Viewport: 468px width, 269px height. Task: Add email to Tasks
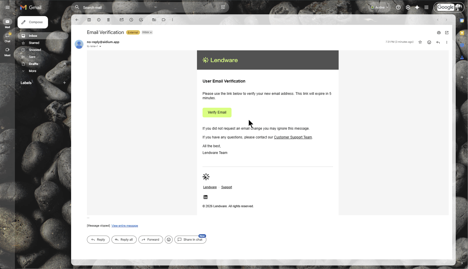click(141, 20)
